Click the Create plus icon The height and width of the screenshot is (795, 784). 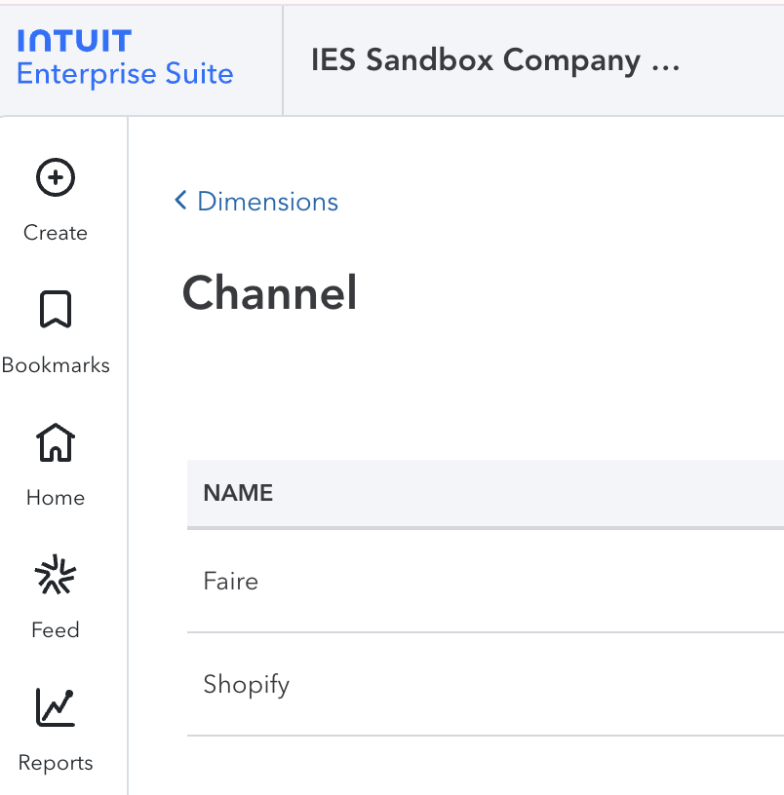56,178
